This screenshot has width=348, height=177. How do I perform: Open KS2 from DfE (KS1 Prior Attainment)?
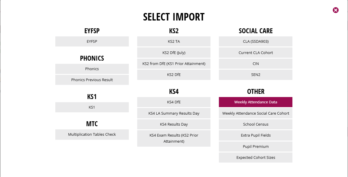174,64
